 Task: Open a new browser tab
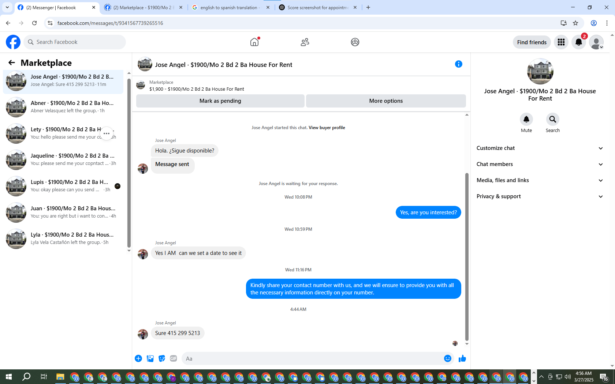pos(368,7)
